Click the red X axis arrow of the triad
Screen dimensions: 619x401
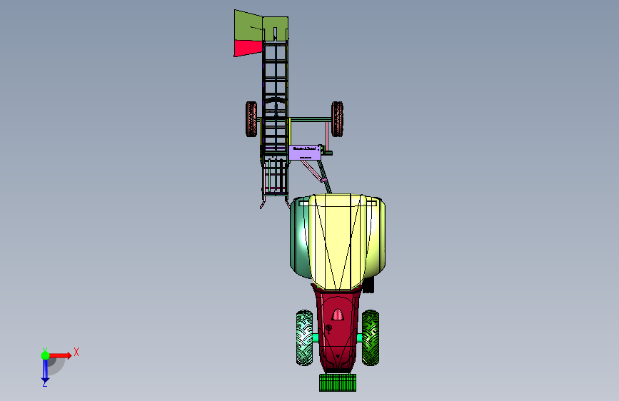coord(60,355)
